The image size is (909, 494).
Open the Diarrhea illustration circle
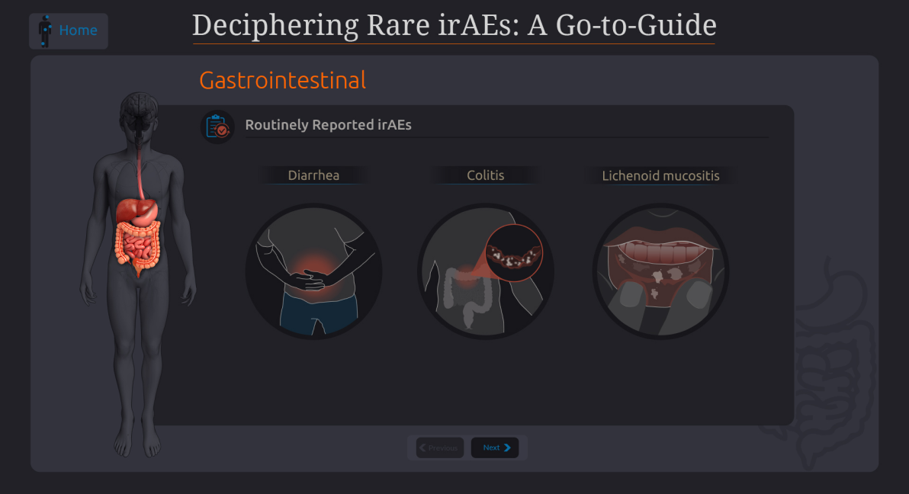tap(313, 271)
